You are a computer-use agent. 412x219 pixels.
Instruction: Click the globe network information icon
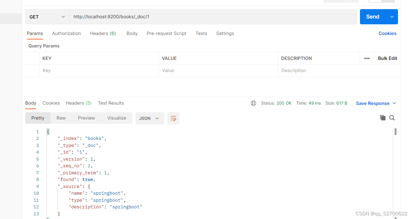tap(253, 103)
